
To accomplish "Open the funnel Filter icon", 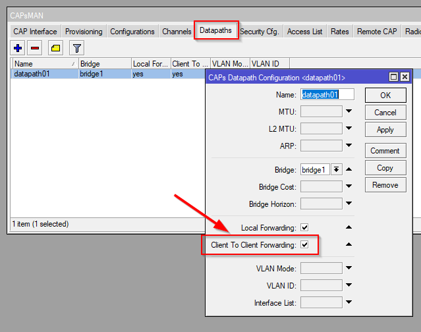I will [x=76, y=48].
